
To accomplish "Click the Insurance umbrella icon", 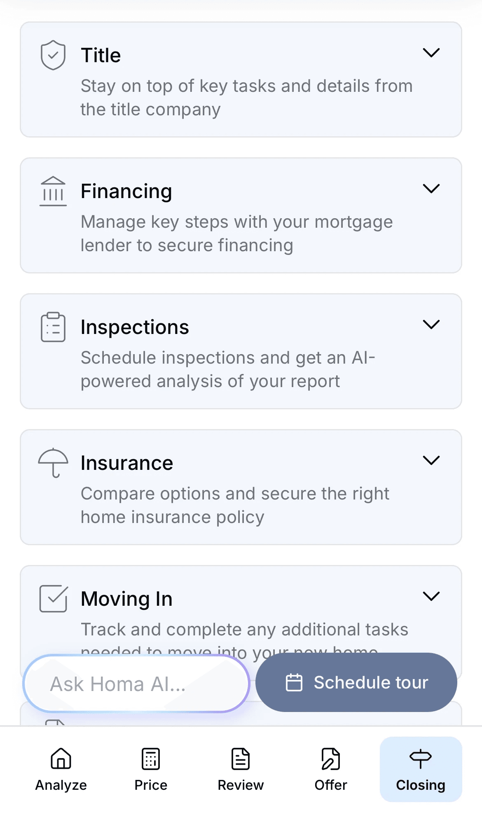I will click(53, 462).
